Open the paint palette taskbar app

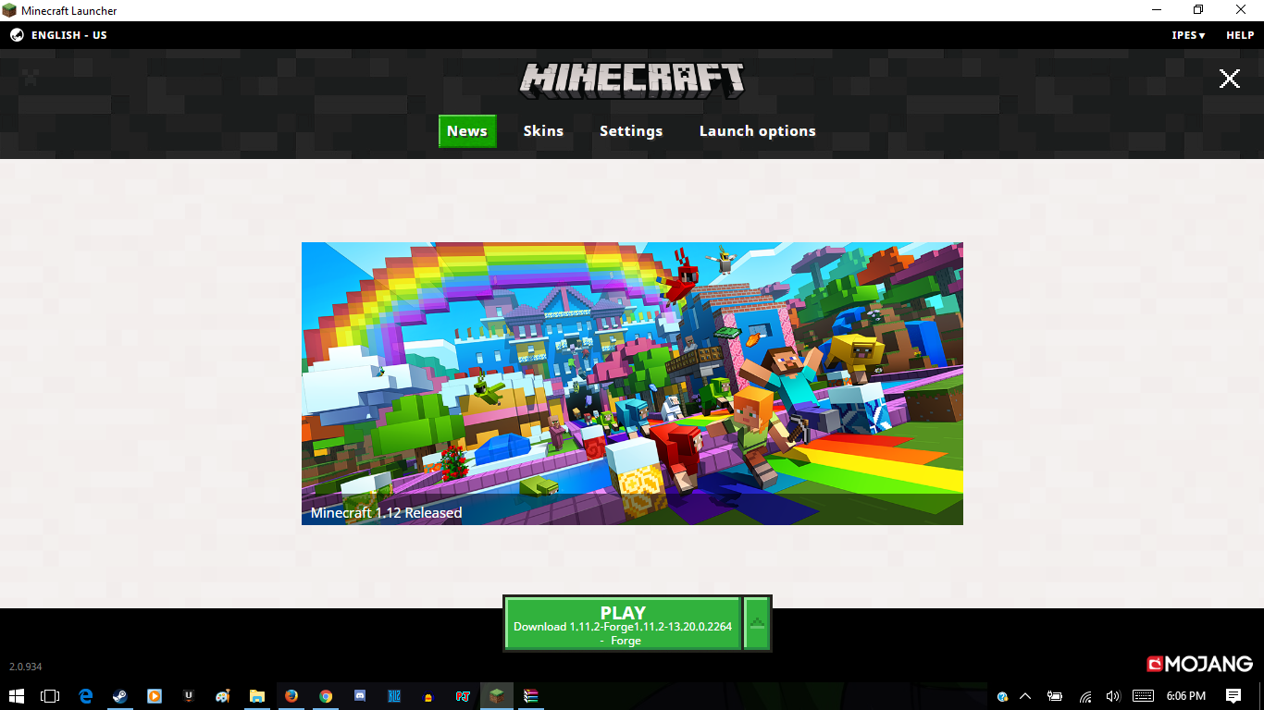(x=223, y=696)
